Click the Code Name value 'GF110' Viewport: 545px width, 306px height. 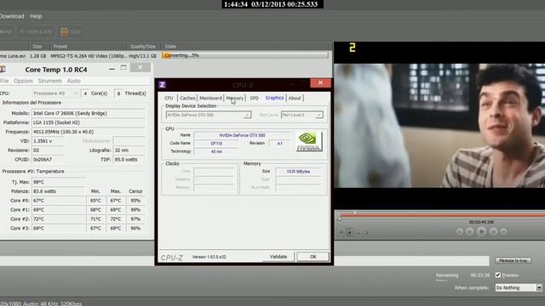pyautogui.click(x=216, y=144)
